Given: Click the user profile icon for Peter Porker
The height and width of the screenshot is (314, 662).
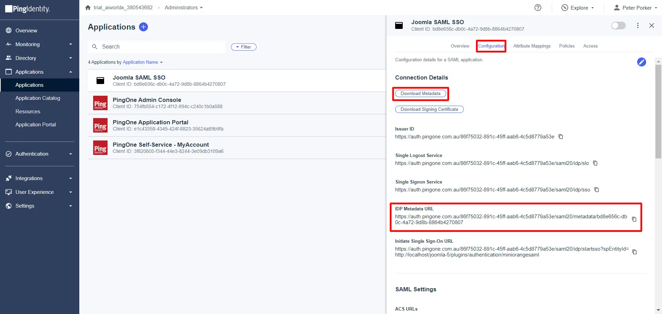Looking at the screenshot, I should click(x=617, y=8).
